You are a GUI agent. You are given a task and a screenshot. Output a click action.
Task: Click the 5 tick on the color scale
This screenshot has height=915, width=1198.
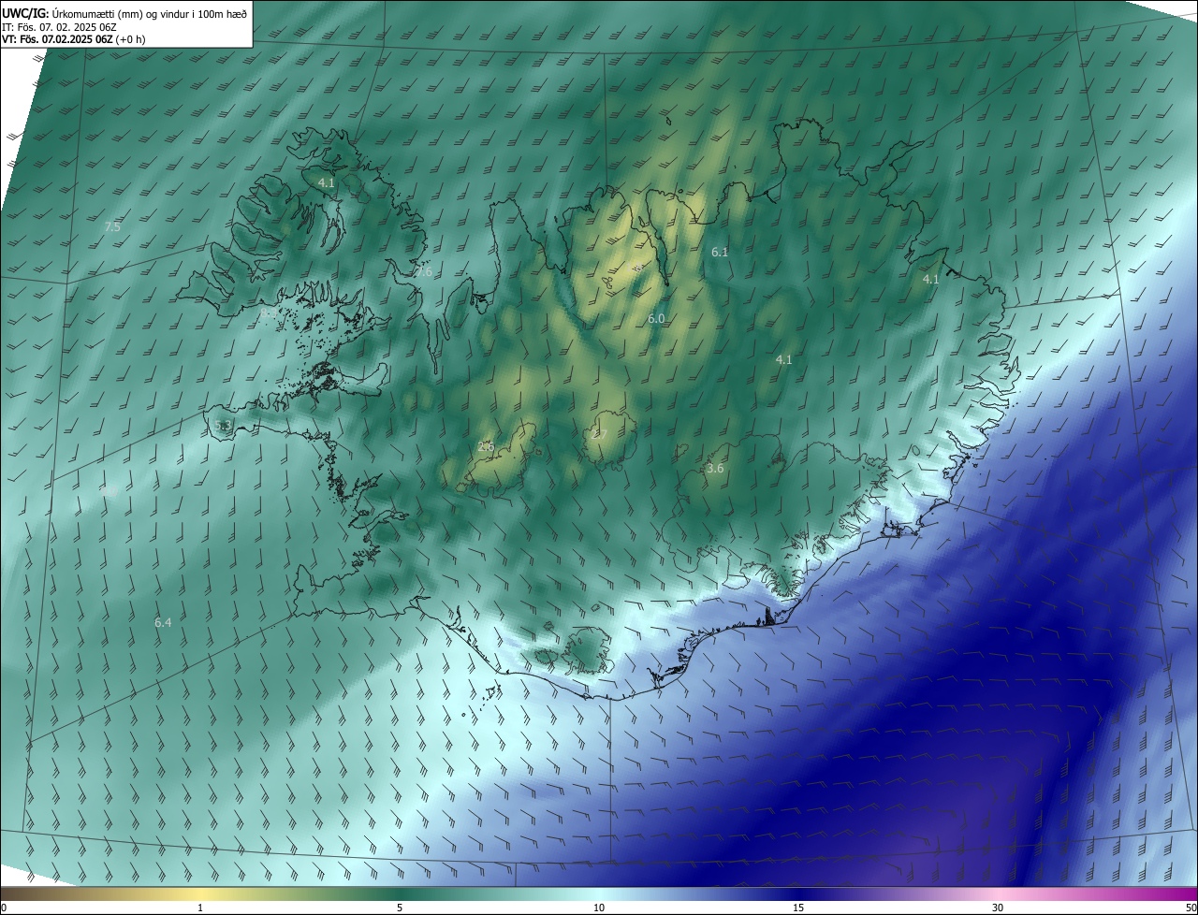400,908
